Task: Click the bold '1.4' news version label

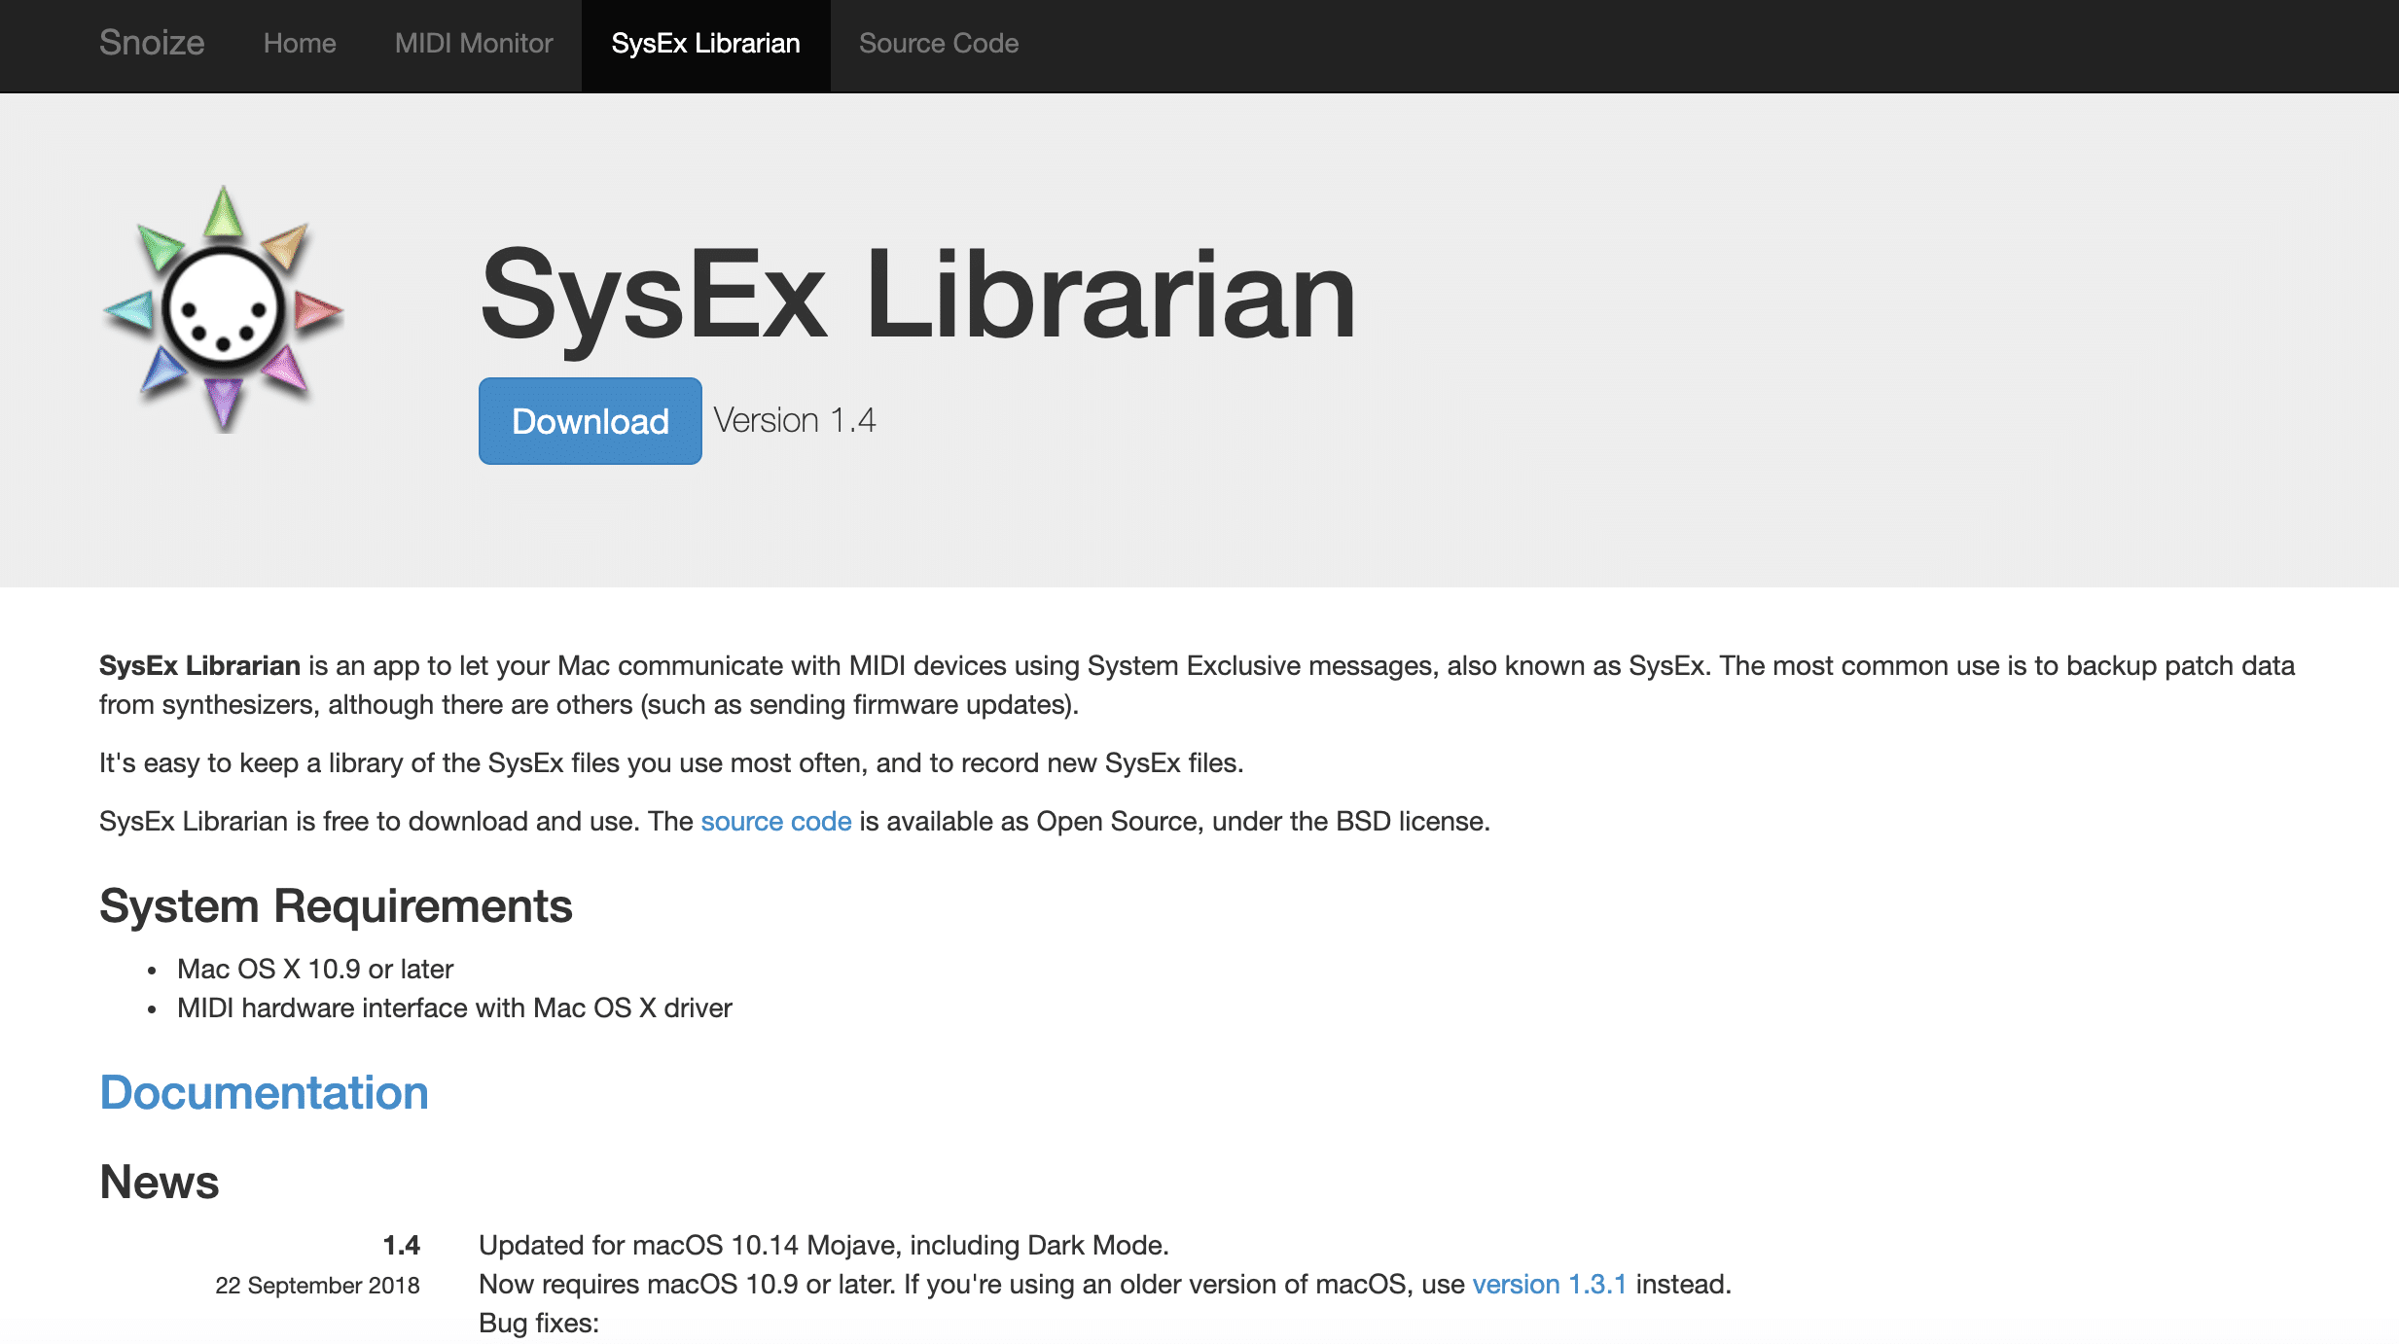Action: coord(402,1246)
